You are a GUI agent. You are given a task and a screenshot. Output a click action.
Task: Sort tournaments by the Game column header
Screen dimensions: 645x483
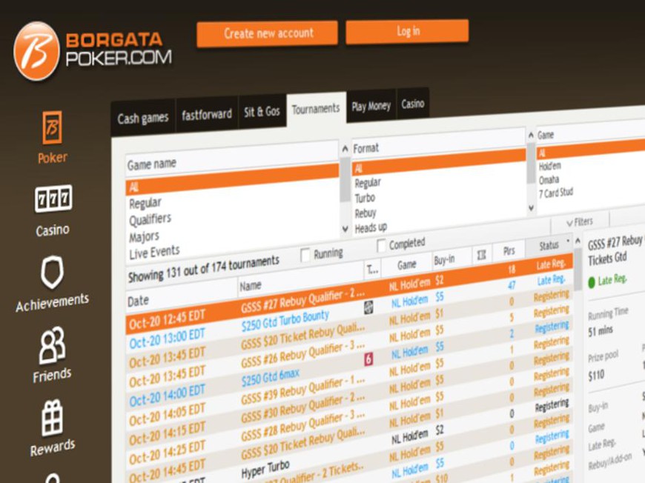click(406, 265)
